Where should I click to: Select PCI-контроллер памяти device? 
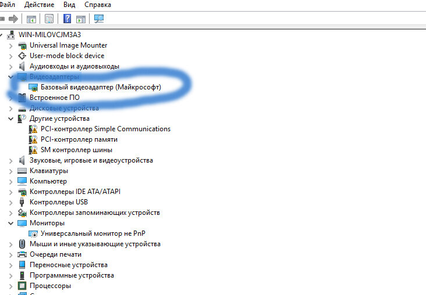[x=79, y=139]
